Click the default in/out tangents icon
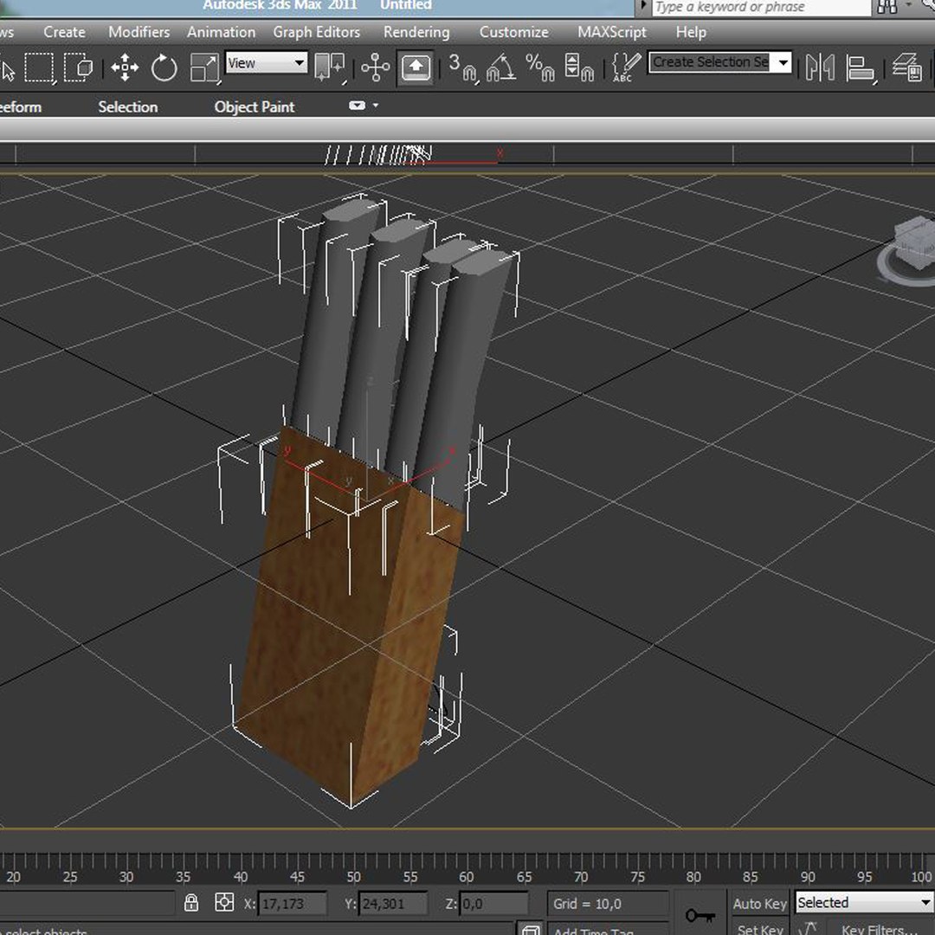The height and width of the screenshot is (935, 935). coord(808,928)
